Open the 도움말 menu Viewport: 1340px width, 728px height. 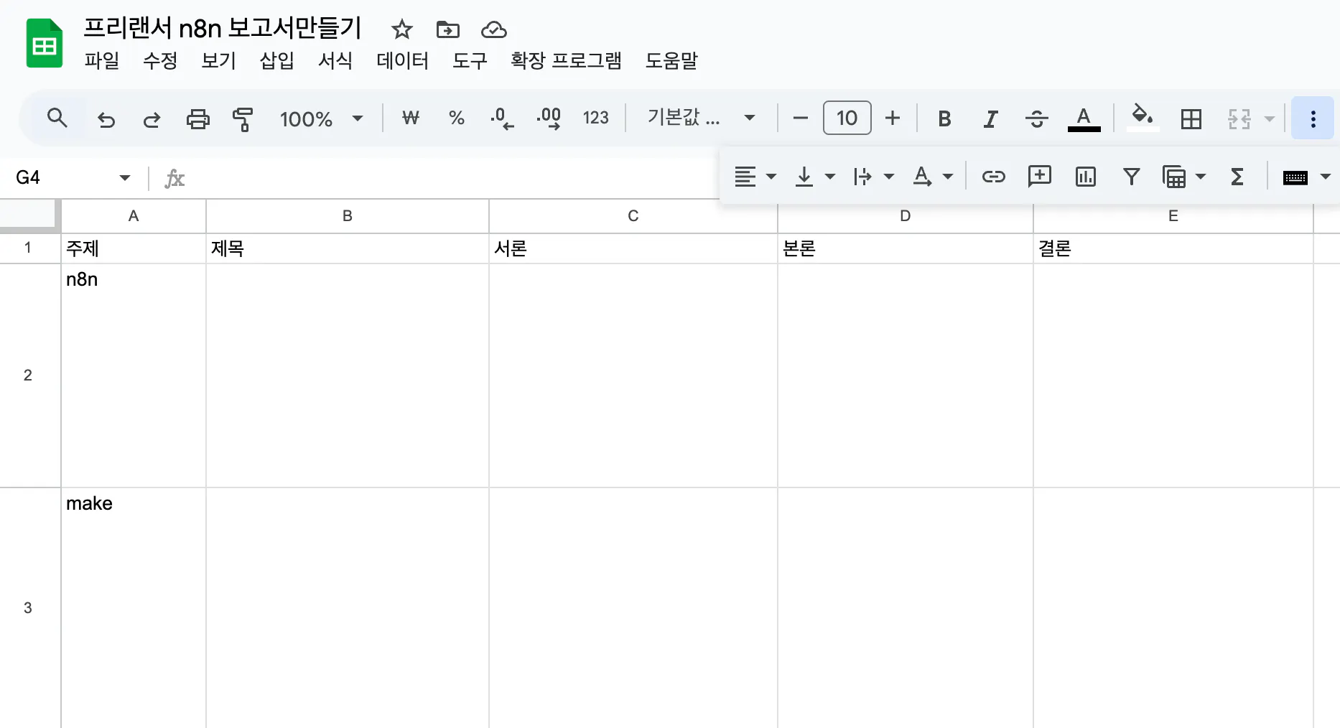(x=671, y=60)
